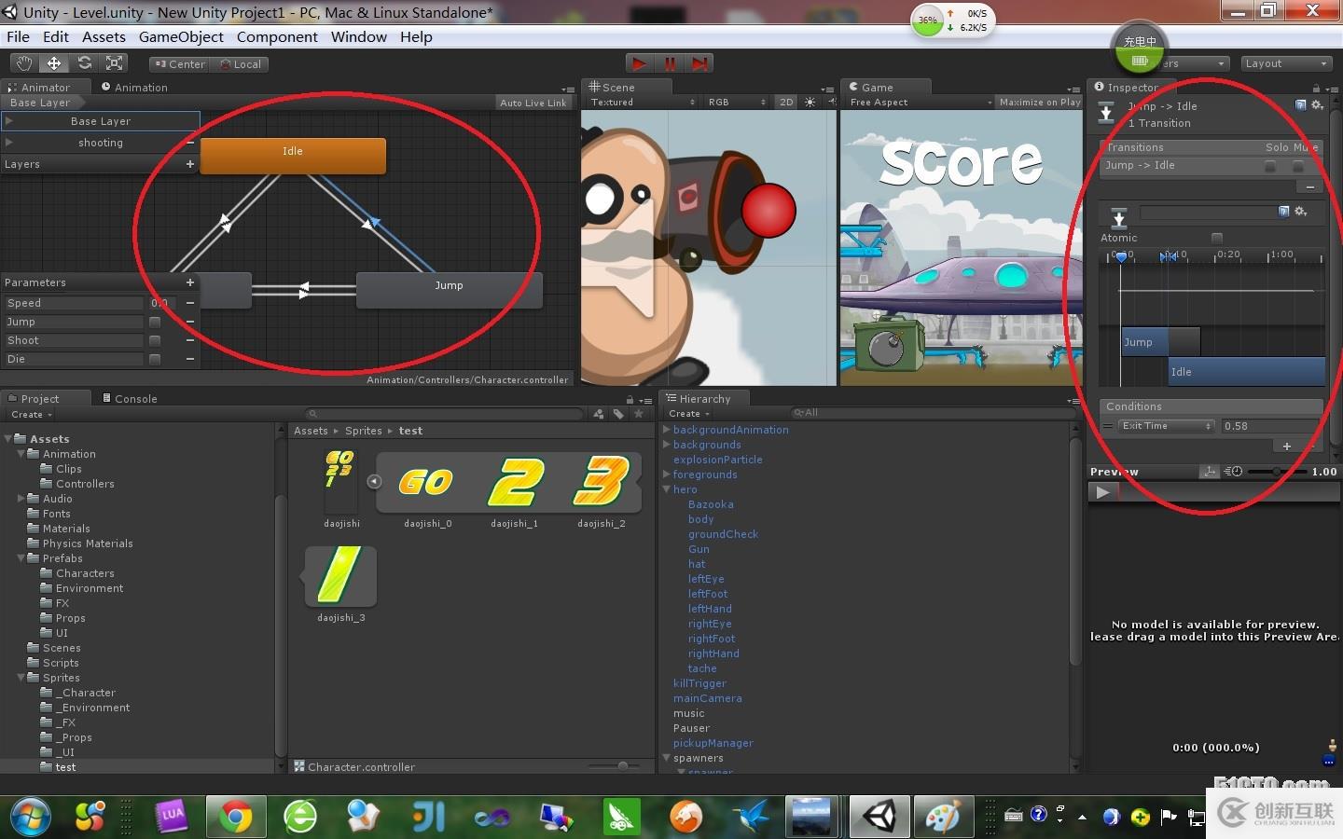Viewport: 1343px width, 839px height.
Task: Enable Solo for Jump -> Idle transition
Action: tap(1270, 166)
